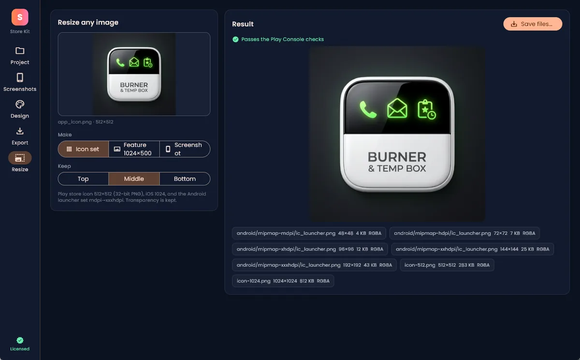Click the Passes the Play Console checks message
Viewport: 580px width, 360px height.
tap(282, 39)
